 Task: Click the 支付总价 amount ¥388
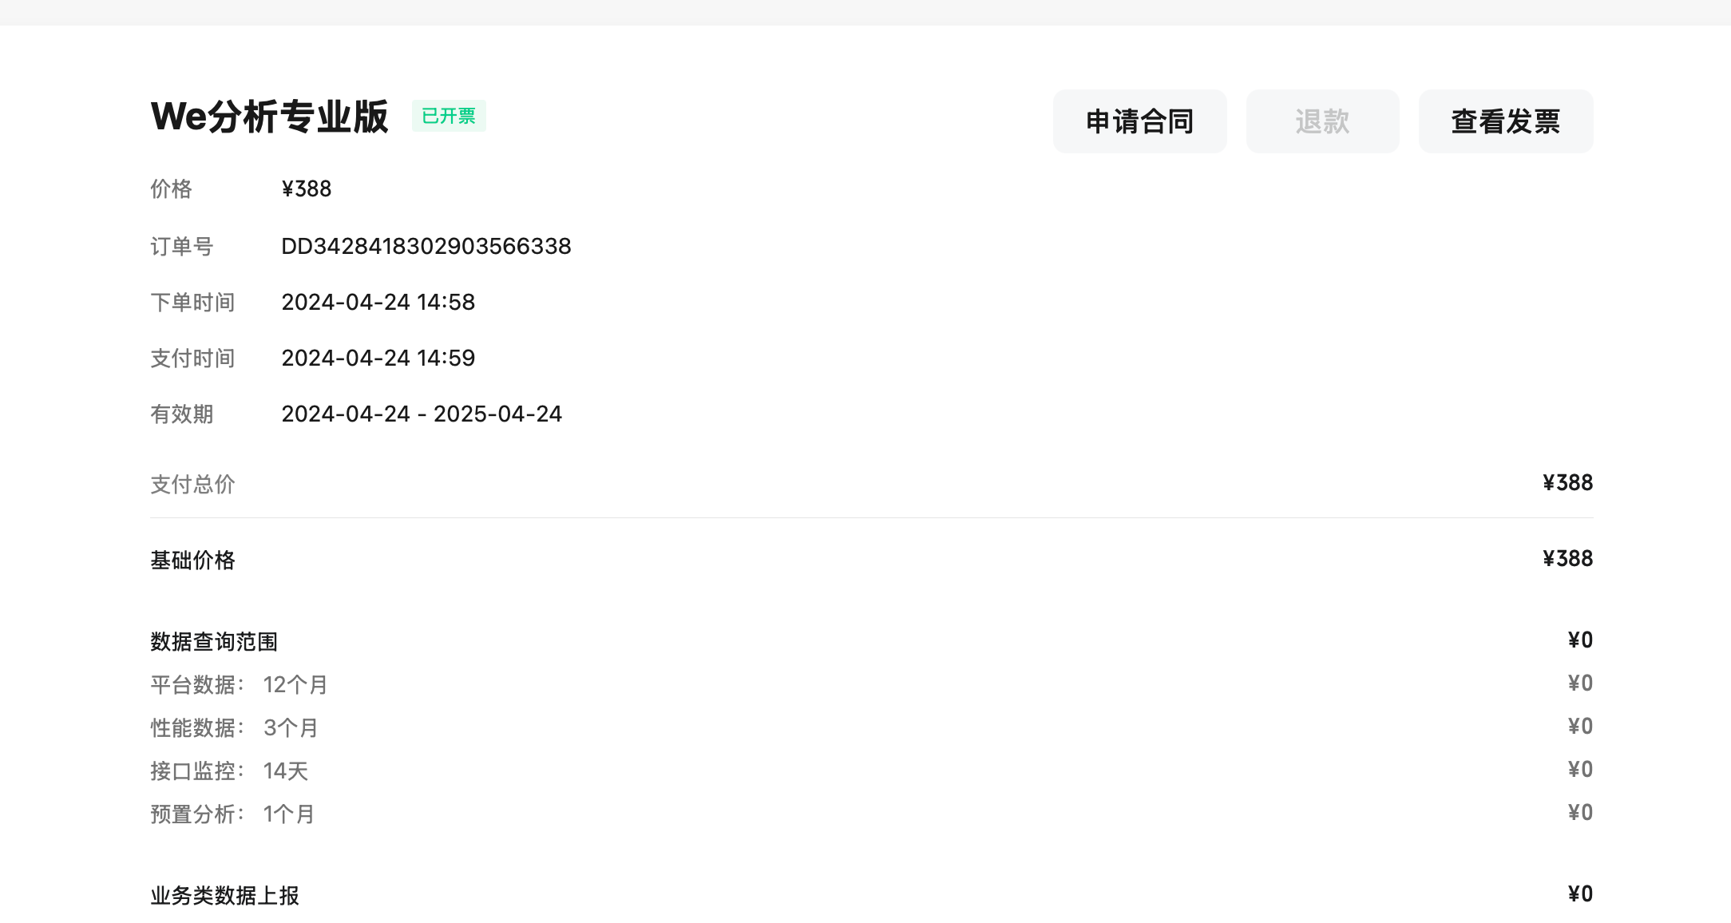pyautogui.click(x=1567, y=483)
